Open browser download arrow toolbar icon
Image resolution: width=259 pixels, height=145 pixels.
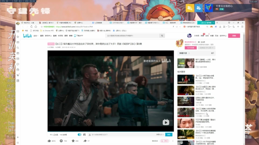[x=220, y=27]
